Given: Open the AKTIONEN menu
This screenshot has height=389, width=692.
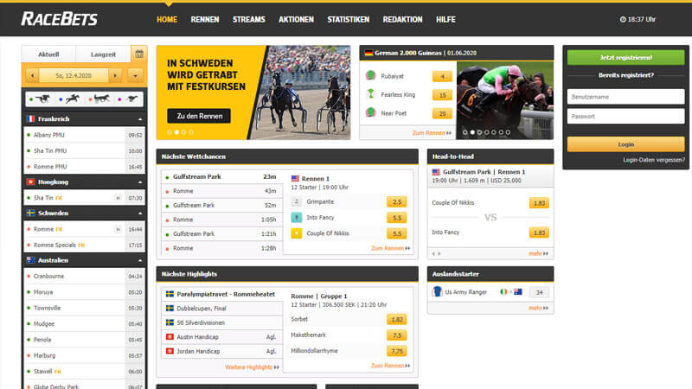Looking at the screenshot, I should [x=296, y=19].
